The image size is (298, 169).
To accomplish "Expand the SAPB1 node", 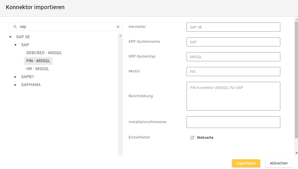I will (x=15, y=77).
